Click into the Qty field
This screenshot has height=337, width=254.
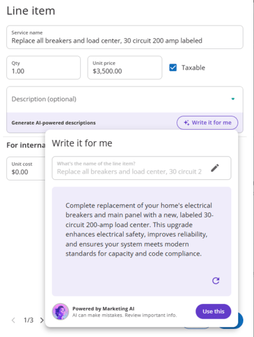point(44,67)
